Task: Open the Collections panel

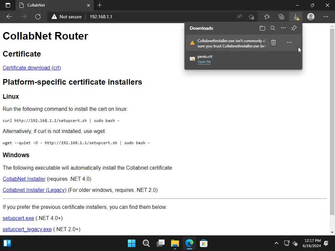Action: point(281,17)
